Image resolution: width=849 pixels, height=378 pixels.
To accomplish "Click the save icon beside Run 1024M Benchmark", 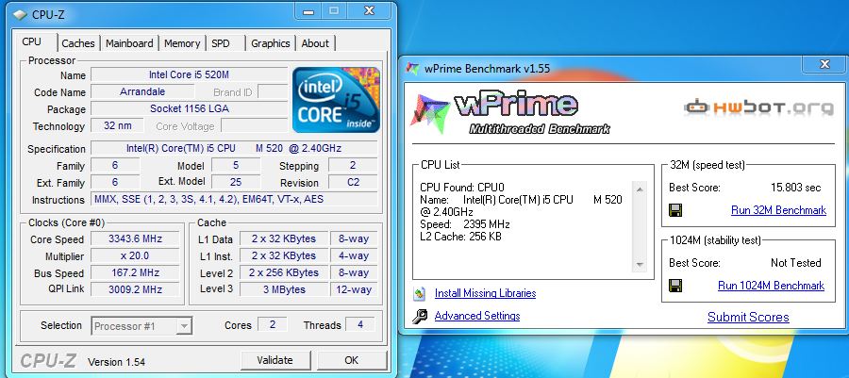I will click(675, 286).
